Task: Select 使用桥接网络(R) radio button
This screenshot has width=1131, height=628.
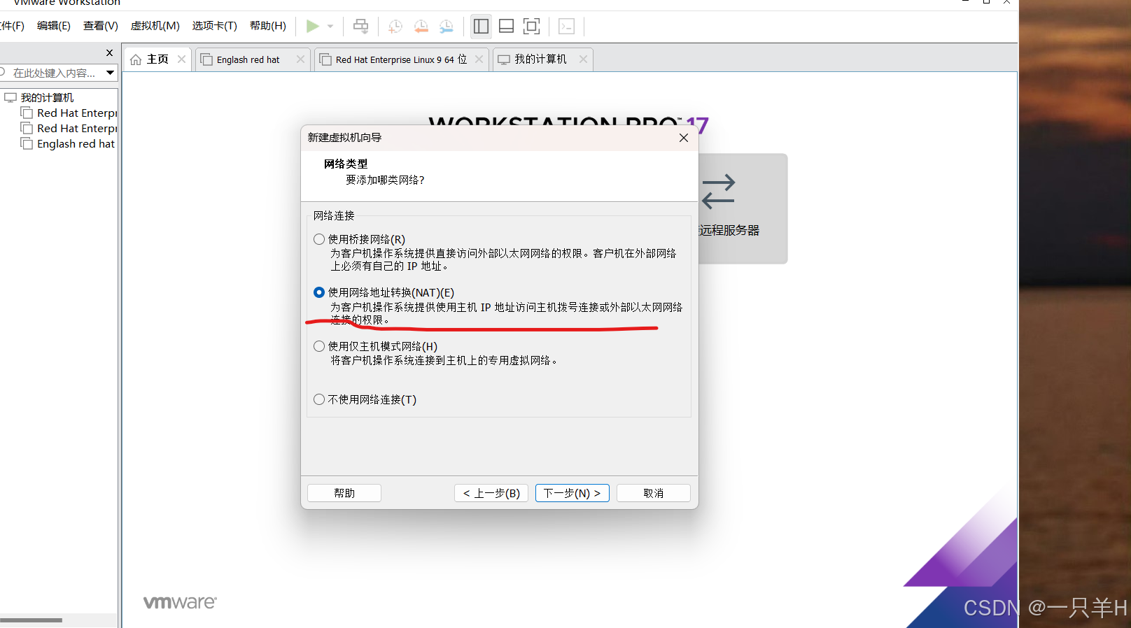Action: click(319, 239)
